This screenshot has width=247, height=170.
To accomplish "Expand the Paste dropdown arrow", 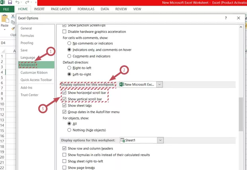I will [5, 30].
